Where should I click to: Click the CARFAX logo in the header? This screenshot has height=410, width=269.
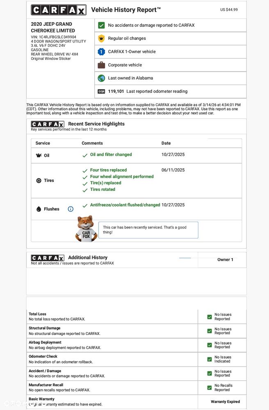(59, 10)
